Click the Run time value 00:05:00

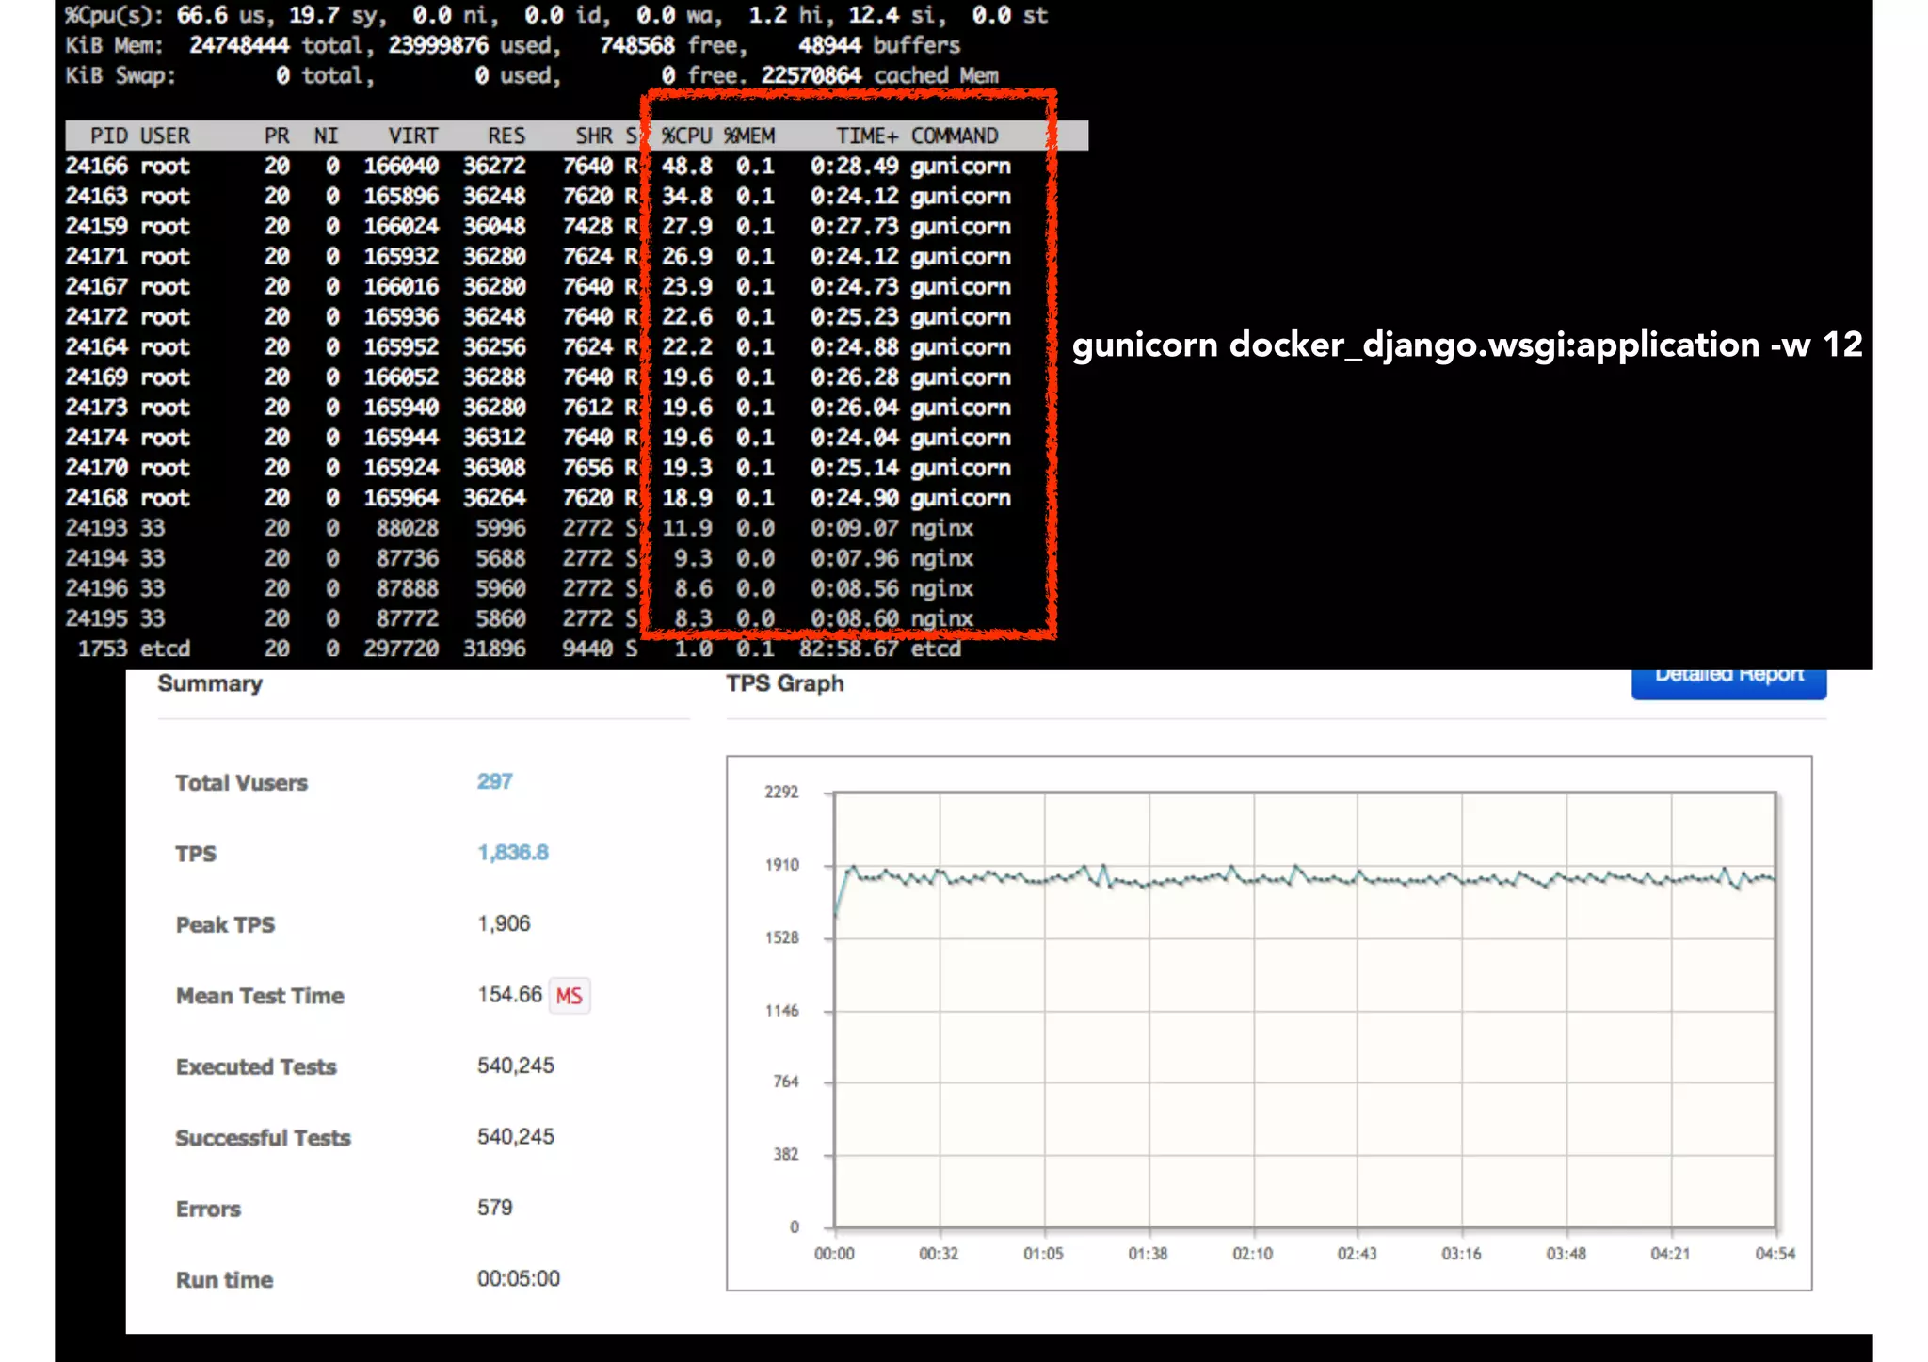(x=518, y=1278)
